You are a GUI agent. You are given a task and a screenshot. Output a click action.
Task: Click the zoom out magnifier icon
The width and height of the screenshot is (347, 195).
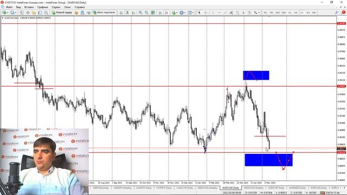146,12
